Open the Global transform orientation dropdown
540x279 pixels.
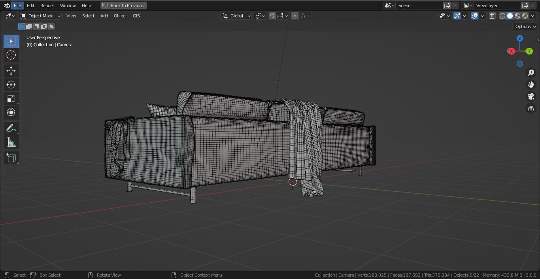click(x=236, y=16)
